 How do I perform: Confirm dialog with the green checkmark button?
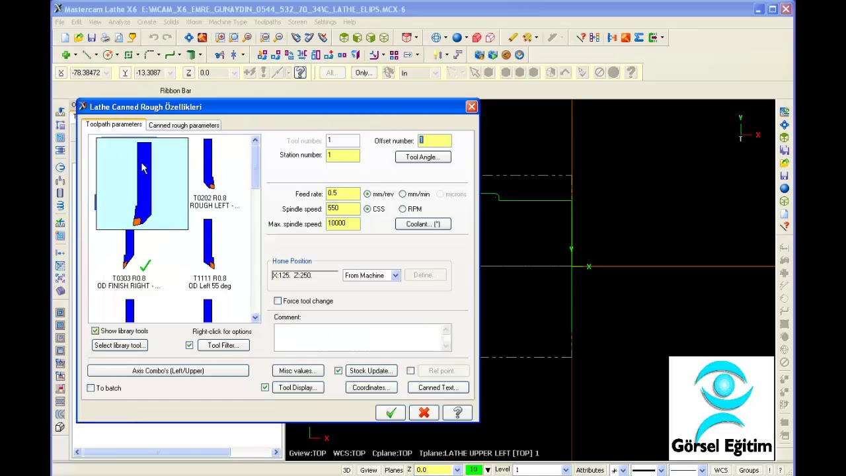(x=391, y=413)
